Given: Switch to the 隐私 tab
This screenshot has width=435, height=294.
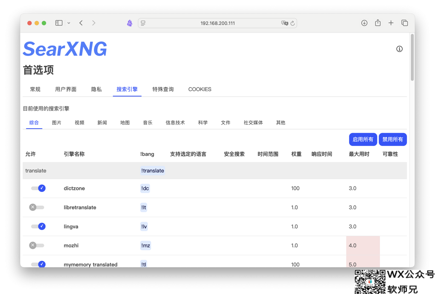Looking at the screenshot, I should coord(96,89).
